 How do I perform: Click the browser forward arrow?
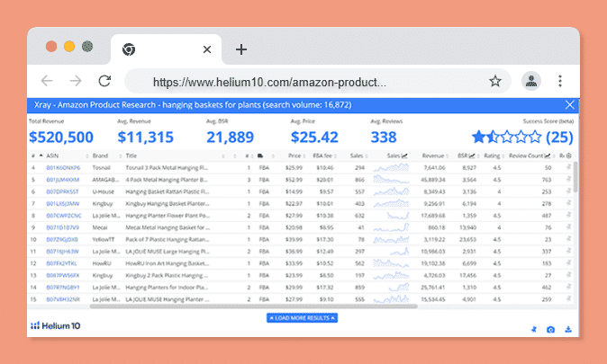(76, 81)
